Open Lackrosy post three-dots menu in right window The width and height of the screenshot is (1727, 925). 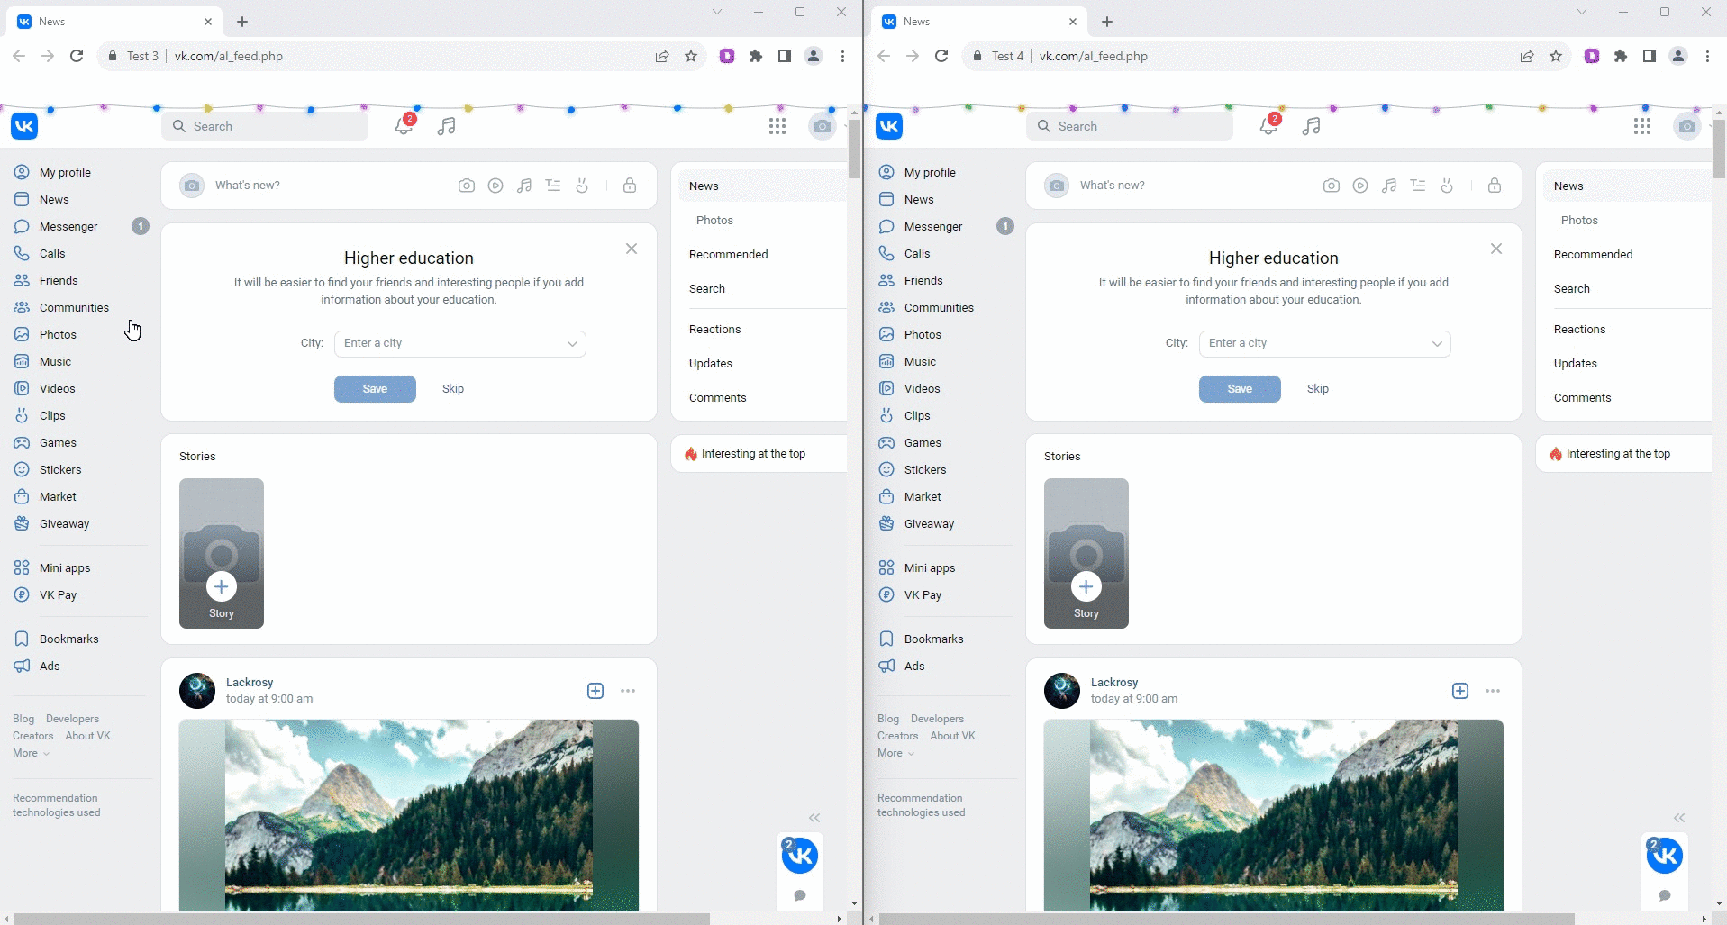tap(1493, 691)
